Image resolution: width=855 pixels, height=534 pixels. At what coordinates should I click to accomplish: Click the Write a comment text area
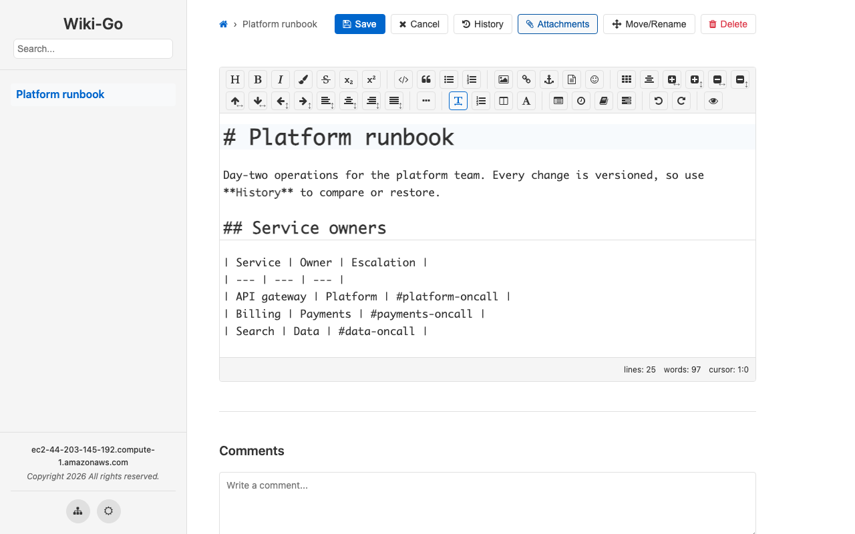[488, 503]
